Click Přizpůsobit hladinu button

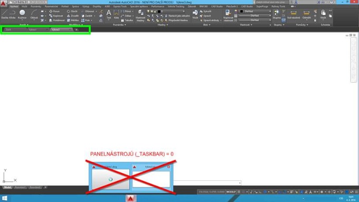pos(176,21)
